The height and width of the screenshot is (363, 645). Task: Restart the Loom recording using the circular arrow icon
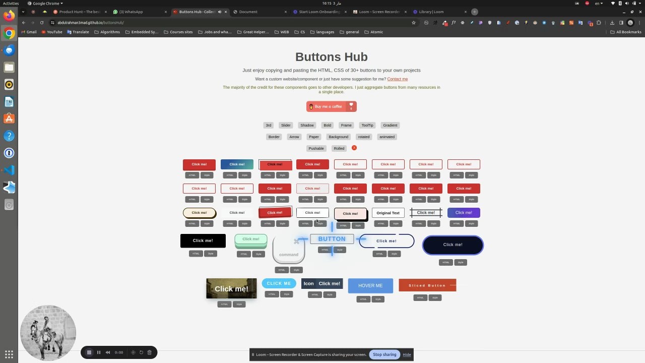pos(141,352)
